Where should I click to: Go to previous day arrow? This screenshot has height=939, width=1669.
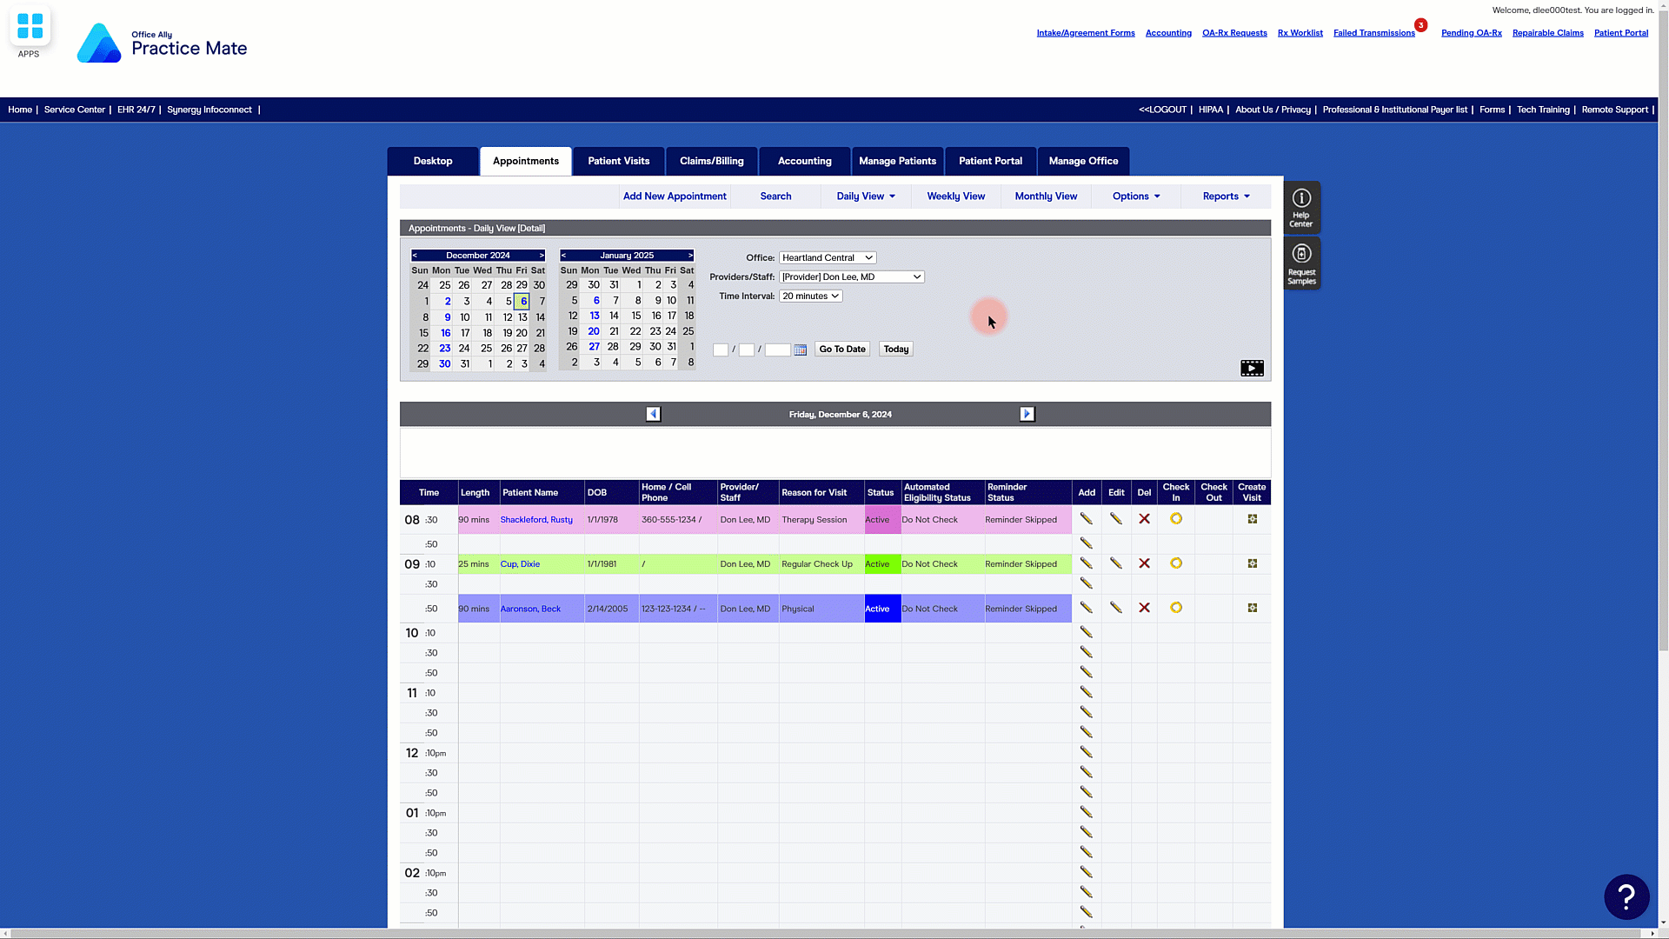coord(654,414)
